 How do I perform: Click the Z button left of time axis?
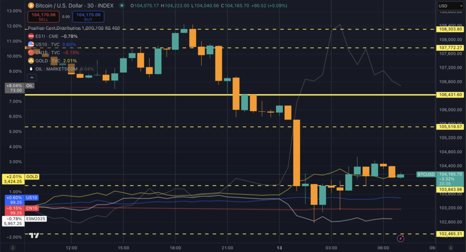(x=12, y=248)
